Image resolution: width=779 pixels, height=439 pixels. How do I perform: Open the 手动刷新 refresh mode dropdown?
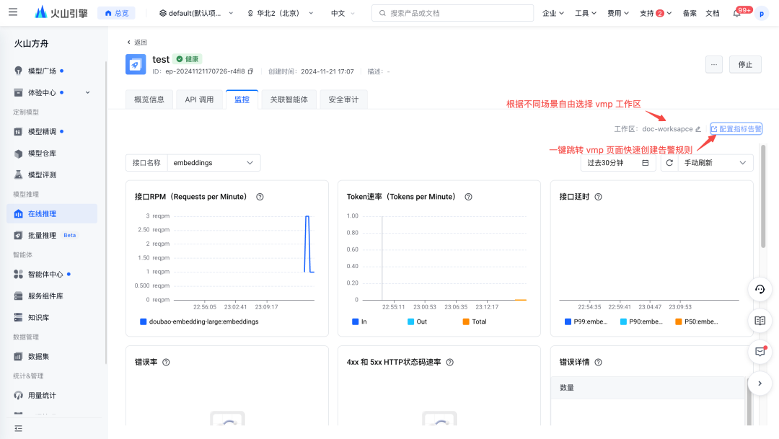[716, 163]
